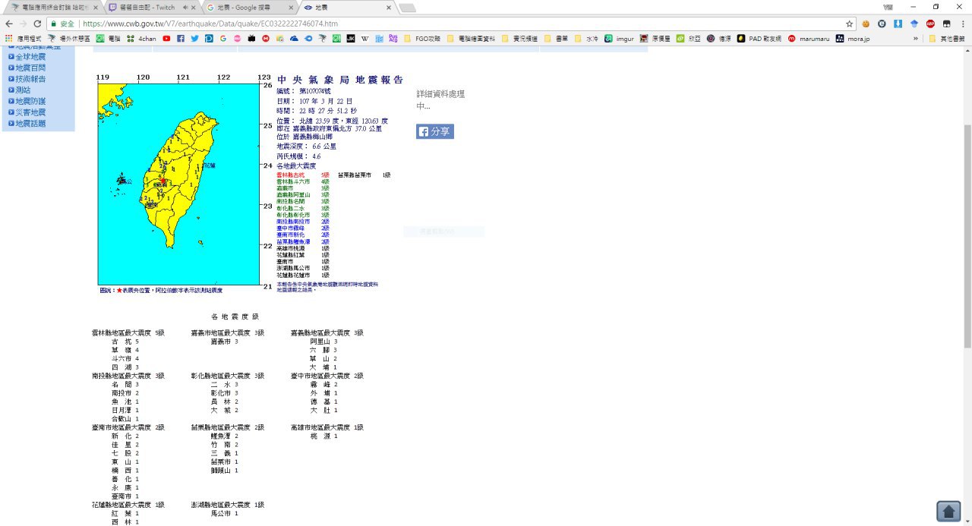Open the YouTube bookmark icon
972x526 pixels.
point(166,38)
